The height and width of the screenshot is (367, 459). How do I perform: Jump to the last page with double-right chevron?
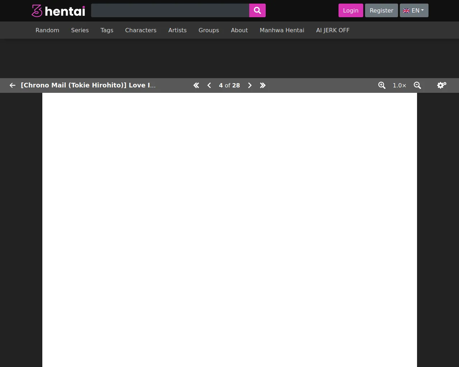click(x=263, y=85)
